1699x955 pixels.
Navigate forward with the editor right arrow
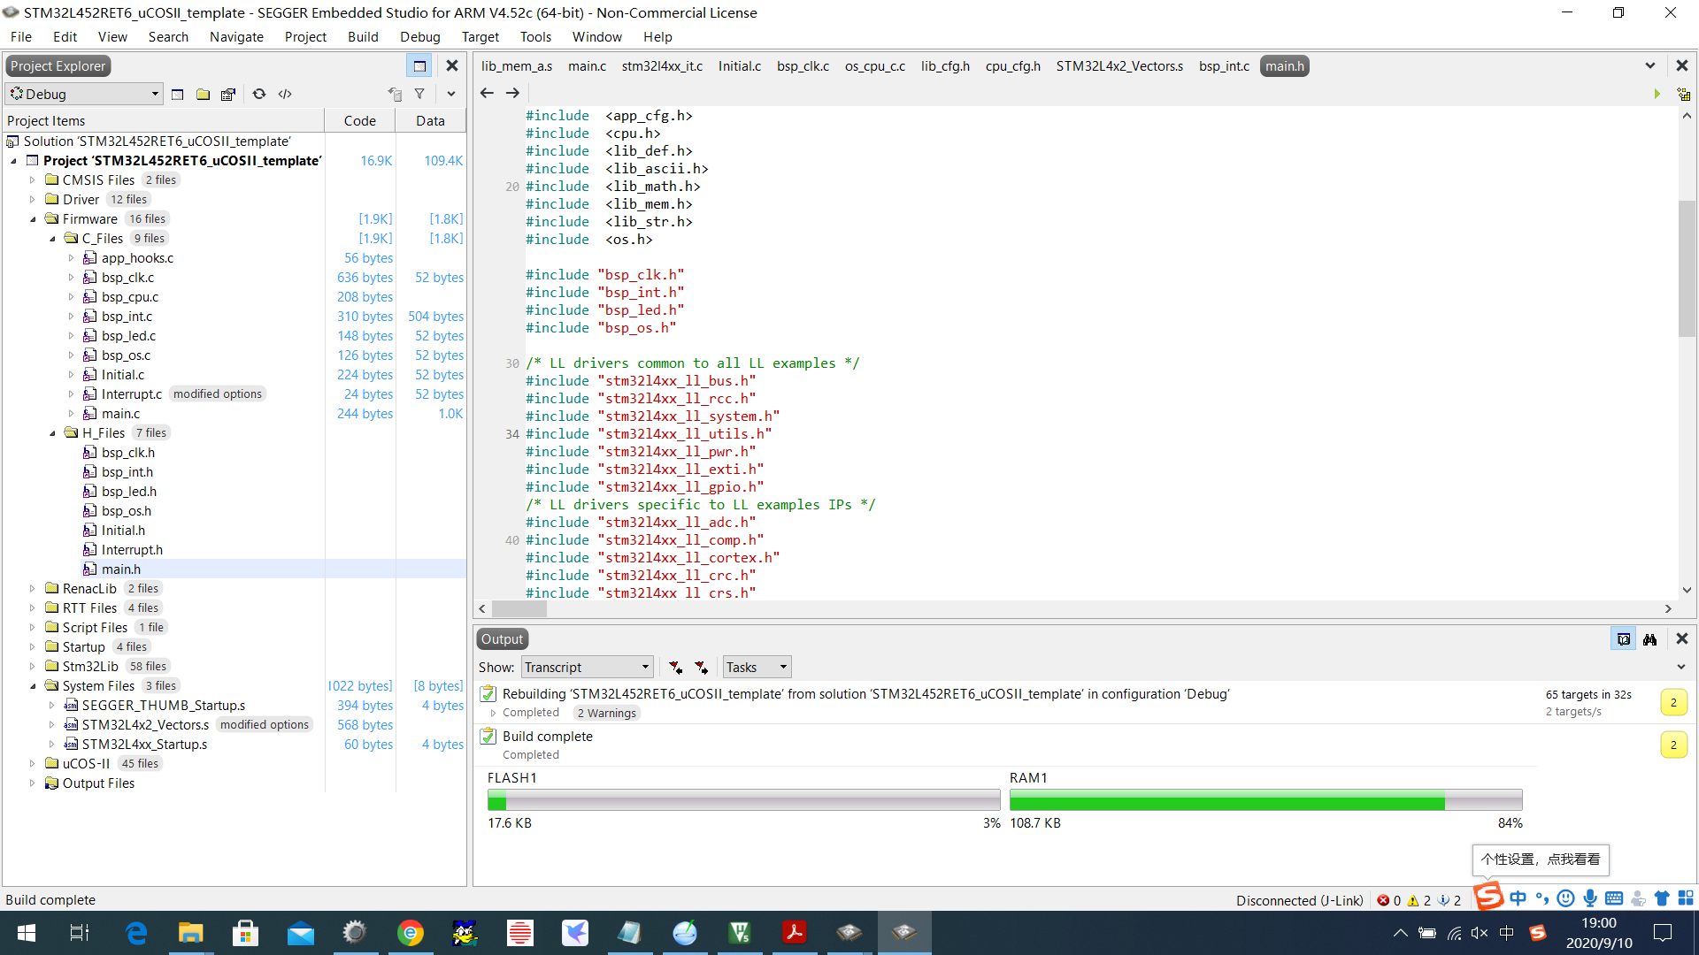point(512,93)
